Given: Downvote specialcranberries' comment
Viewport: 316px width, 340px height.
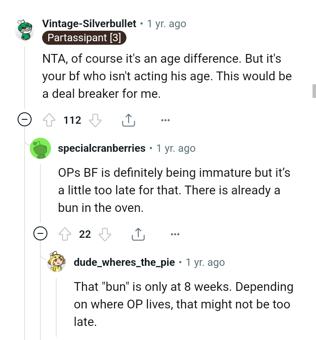Looking at the screenshot, I should pyautogui.click(x=105, y=235).
